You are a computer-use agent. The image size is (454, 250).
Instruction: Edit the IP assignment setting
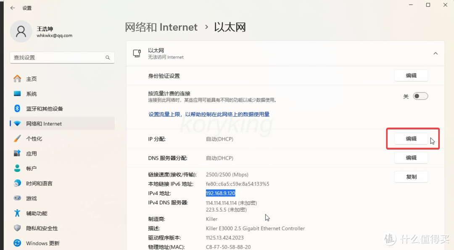tap(411, 139)
